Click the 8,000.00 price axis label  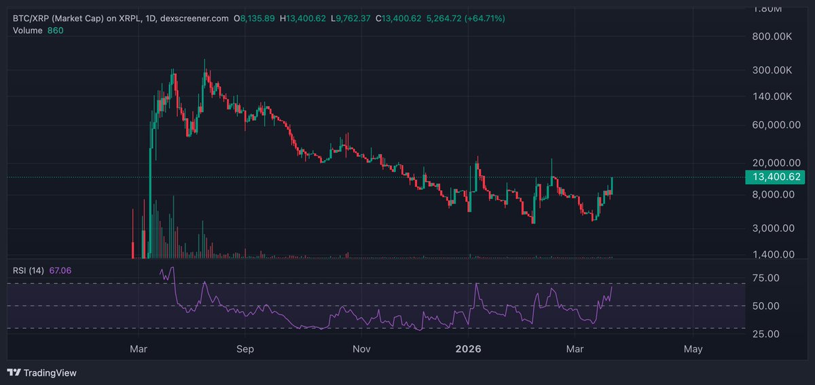point(772,194)
